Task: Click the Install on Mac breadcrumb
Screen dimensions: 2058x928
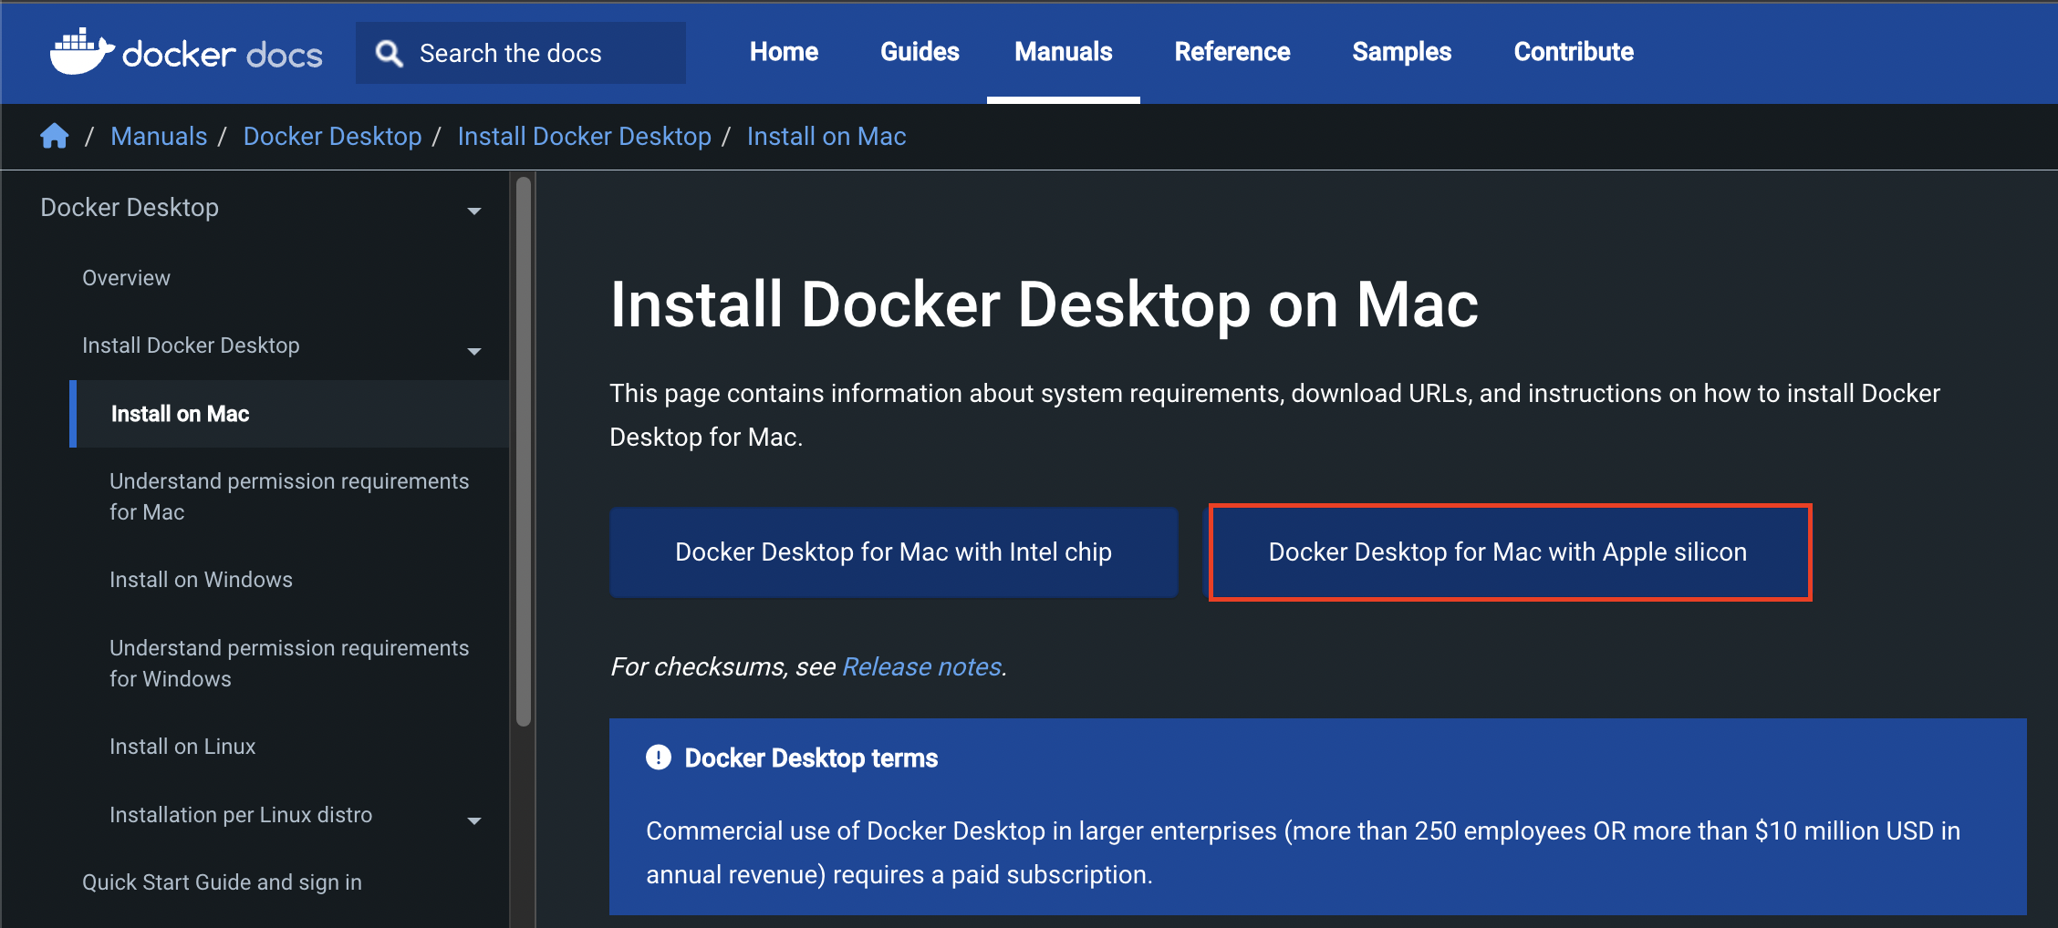Action: (x=826, y=136)
